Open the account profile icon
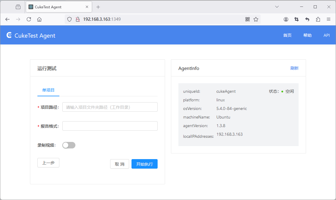 pyautogui.click(x=286, y=20)
